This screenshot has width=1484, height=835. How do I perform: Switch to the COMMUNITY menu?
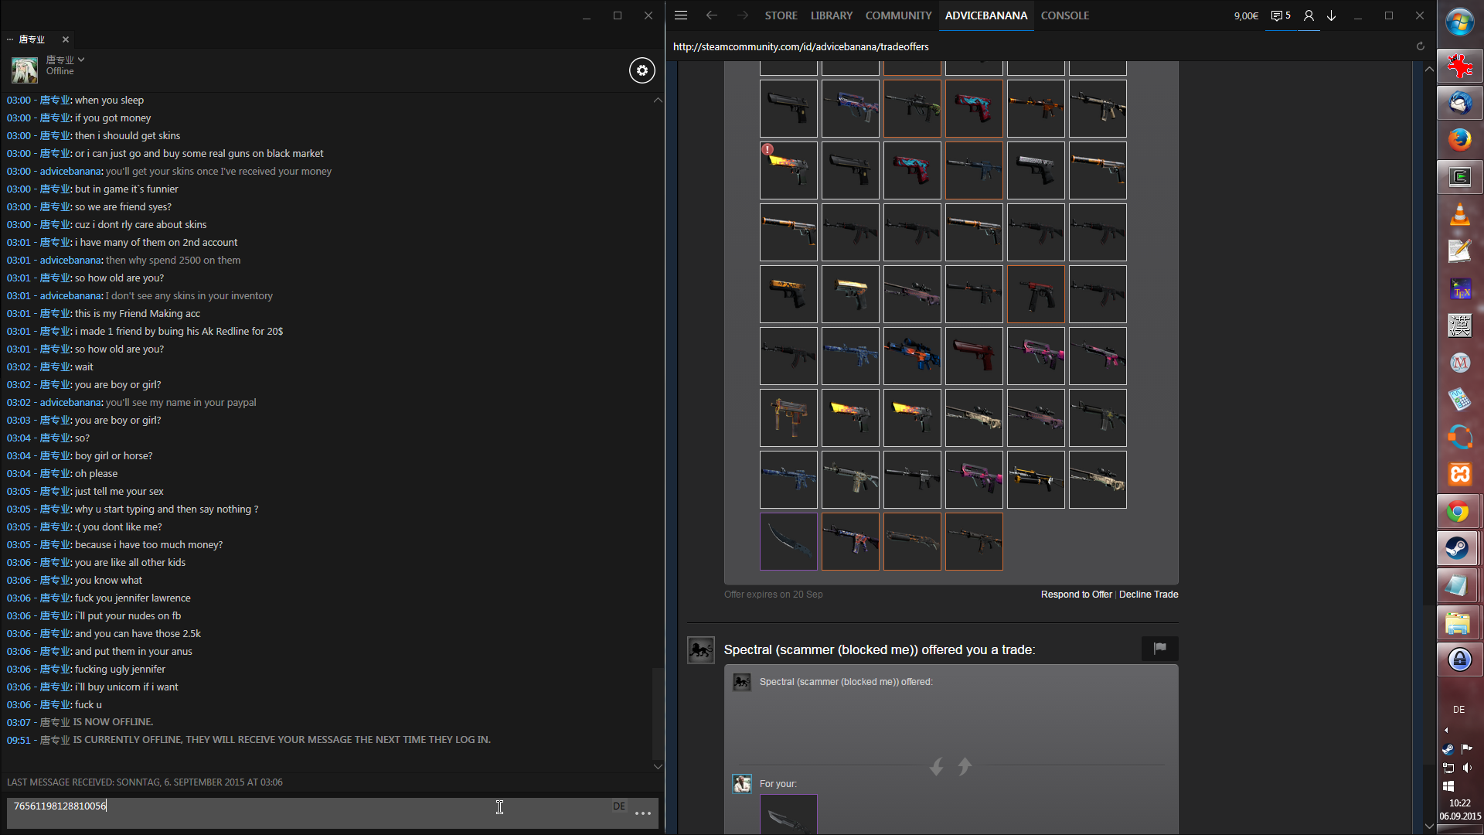coord(898,15)
